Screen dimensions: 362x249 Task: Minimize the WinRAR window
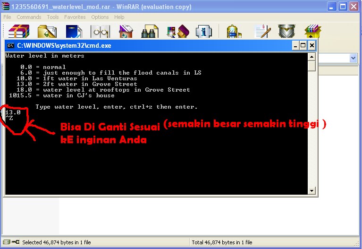331,7
